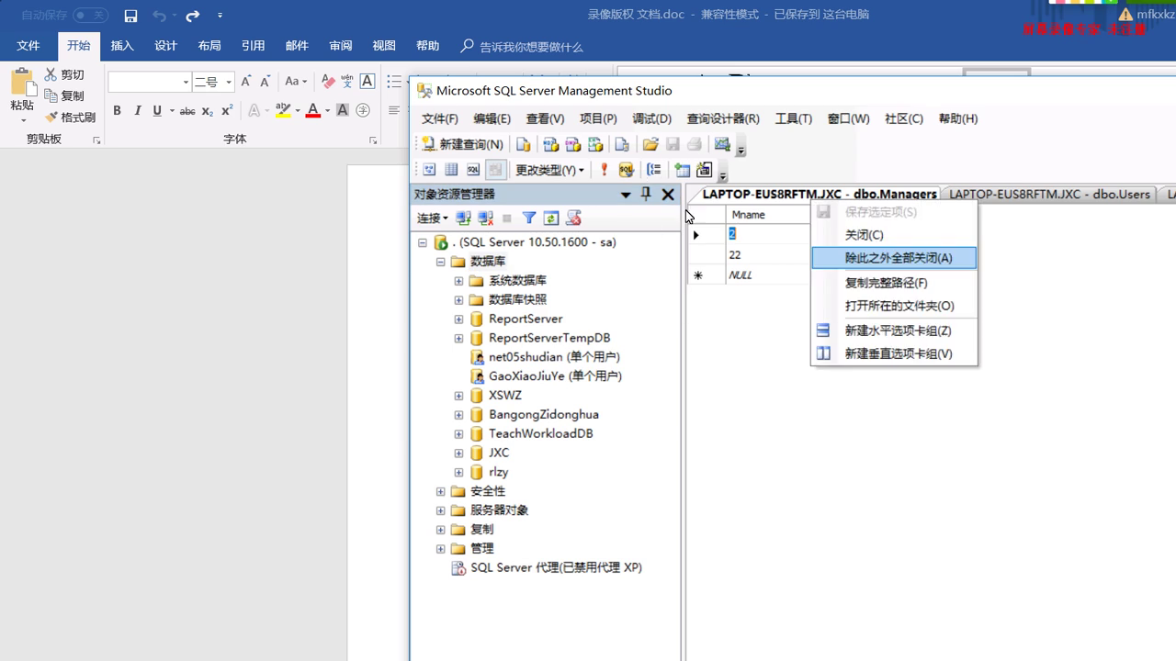Choose 新建水平选项卡组(Z) from context menu
This screenshot has width=1176, height=661.
894,330
